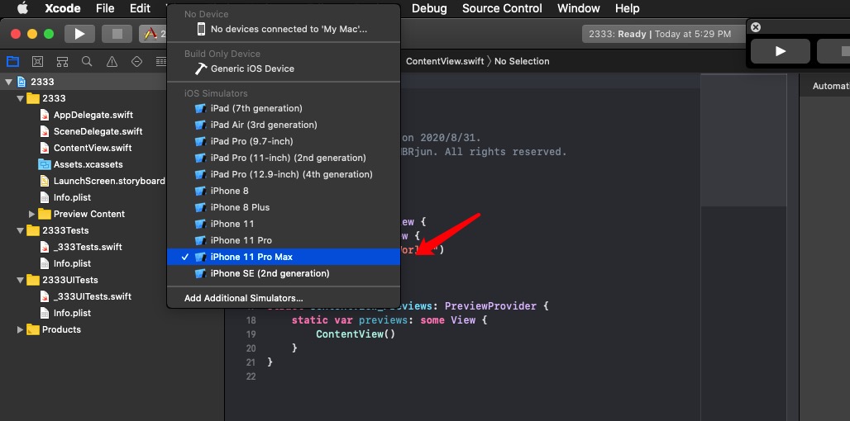Open the Project navigator folder icon
This screenshot has width=850, height=421.
[x=12, y=61]
